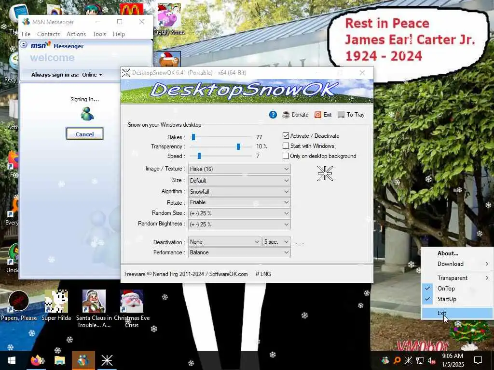The image size is (494, 370).
Task: Open the Windows Start menu
Action: tap(12, 360)
